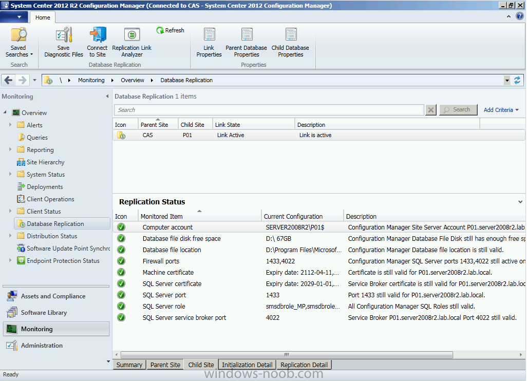The image size is (527, 381).
Task: Expand the Alerts tree node
Action: 10,125
